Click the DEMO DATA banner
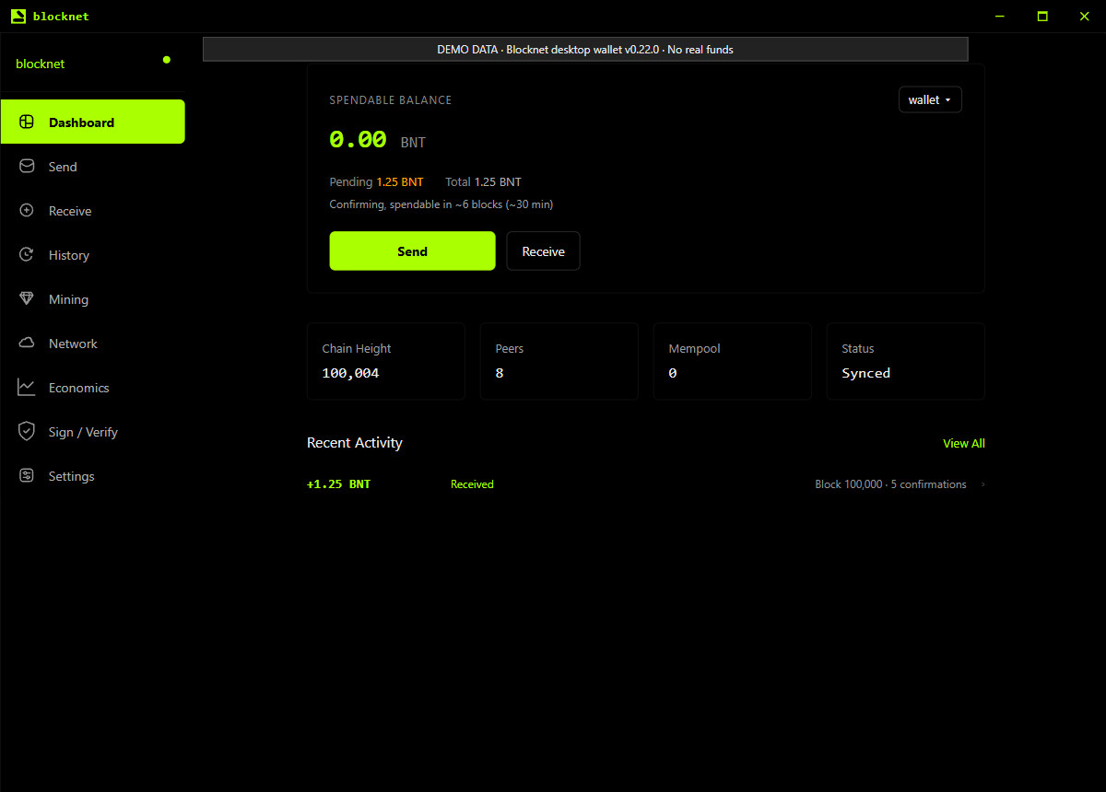This screenshot has height=792, width=1106. click(585, 50)
